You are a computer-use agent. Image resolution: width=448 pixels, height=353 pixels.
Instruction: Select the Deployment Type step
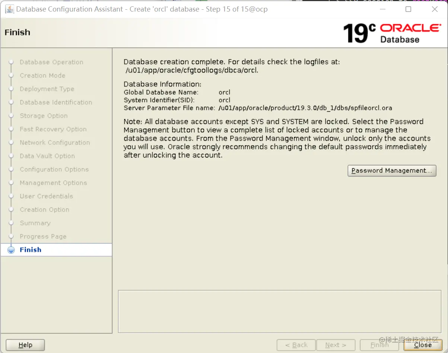pos(47,89)
